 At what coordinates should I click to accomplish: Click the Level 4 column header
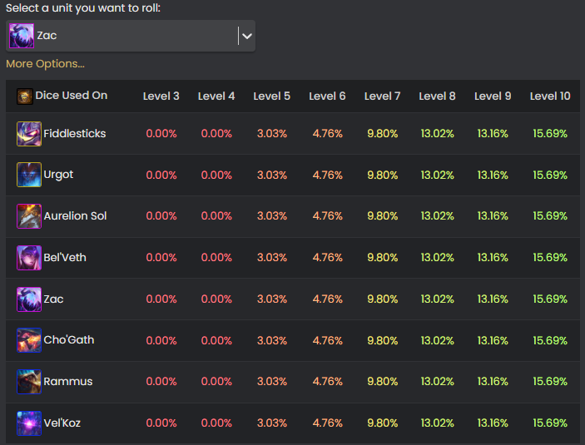[216, 96]
